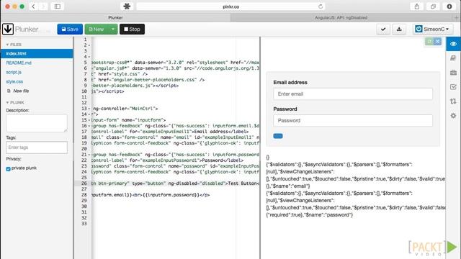Screen dimensions: 461x259
Task: Open the version history icon in sidebar
Action: click(x=453, y=101)
